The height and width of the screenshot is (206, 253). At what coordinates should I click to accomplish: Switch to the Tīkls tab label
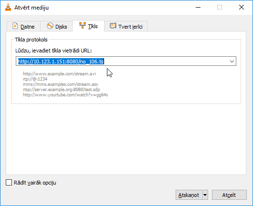coord(93,26)
